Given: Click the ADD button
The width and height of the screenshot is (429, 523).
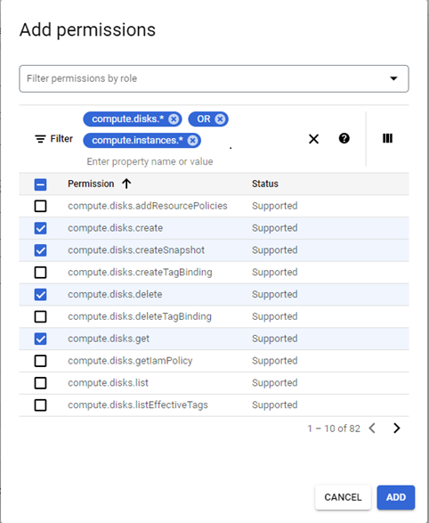Looking at the screenshot, I should (396, 497).
